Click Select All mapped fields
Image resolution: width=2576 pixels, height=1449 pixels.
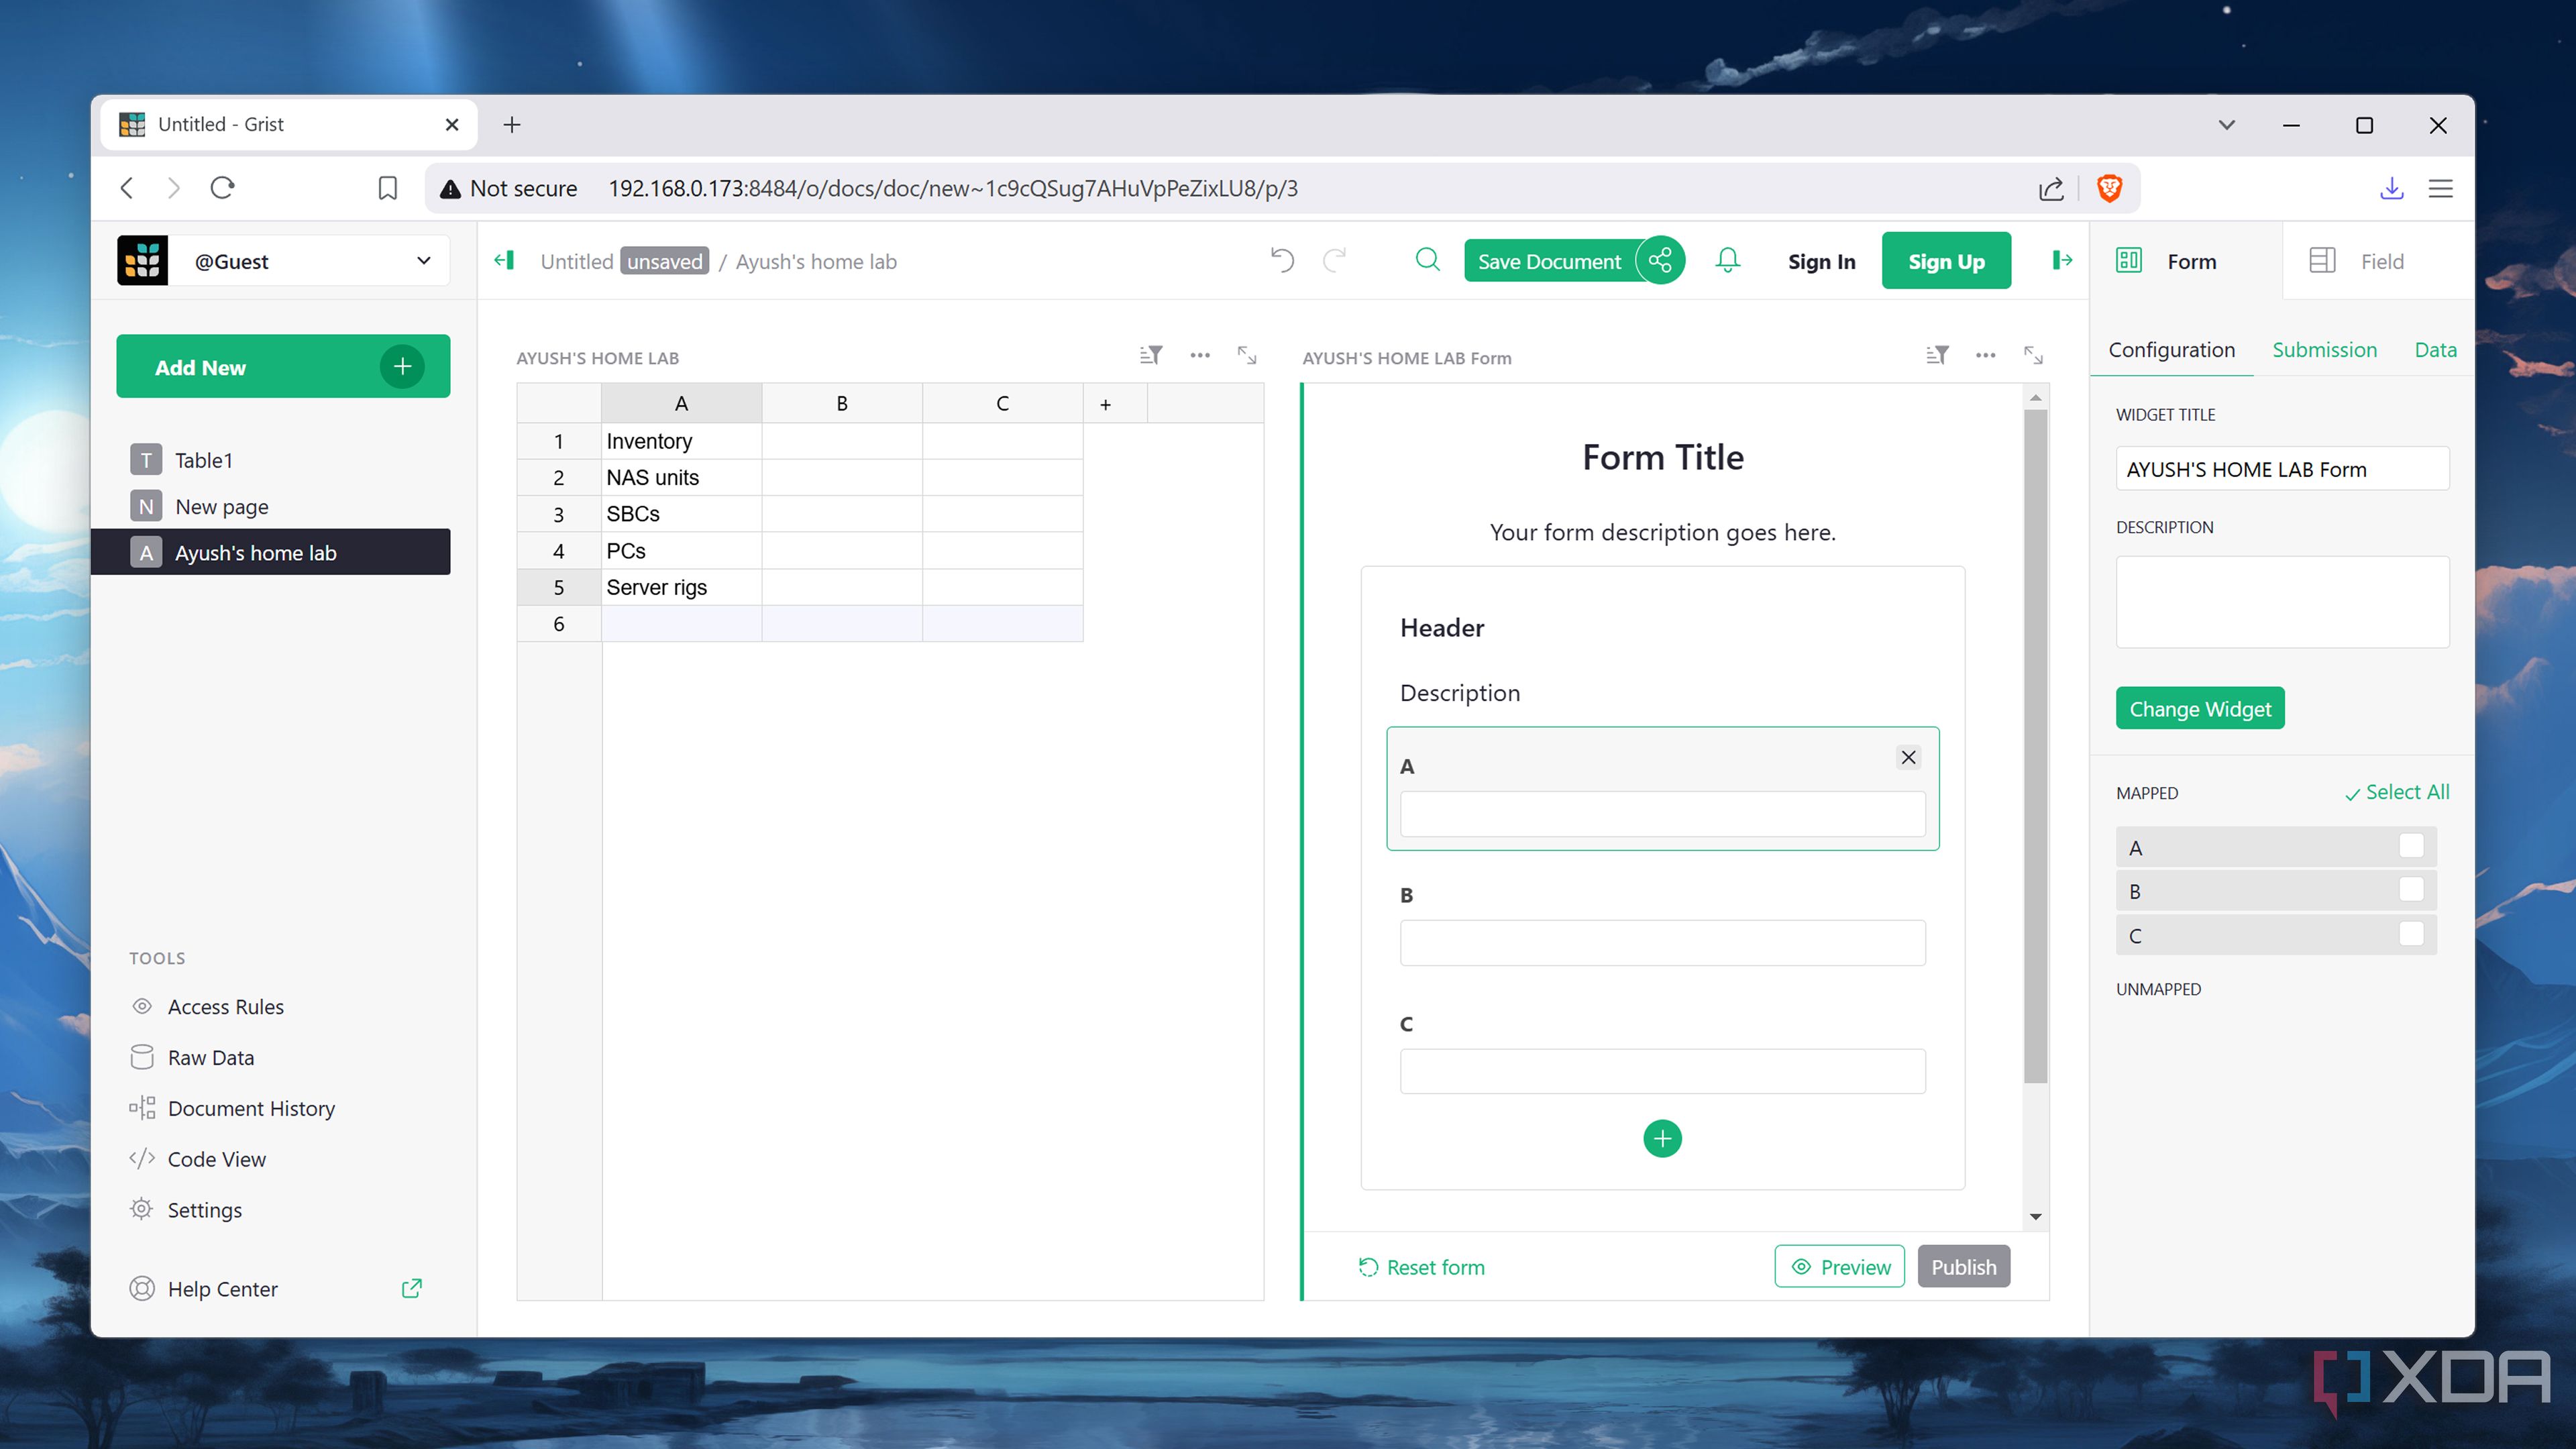[2397, 792]
